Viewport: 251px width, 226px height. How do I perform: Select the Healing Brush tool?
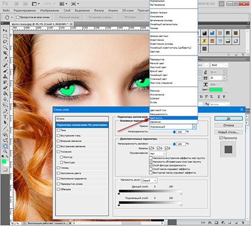pyautogui.click(x=5, y=65)
